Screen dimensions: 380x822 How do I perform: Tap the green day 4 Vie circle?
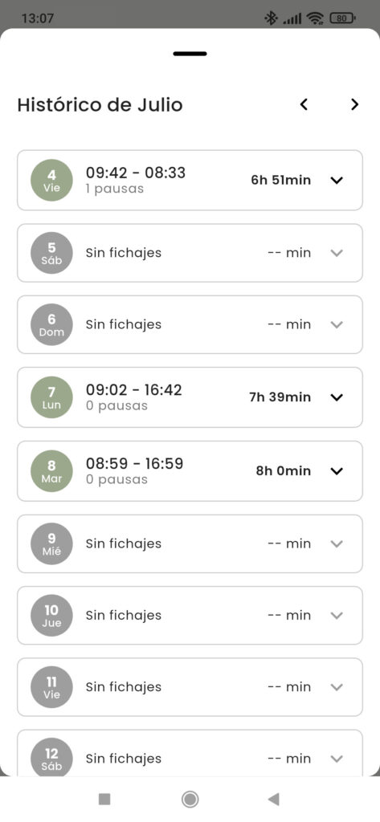pyautogui.click(x=51, y=181)
